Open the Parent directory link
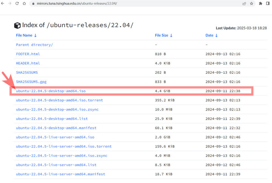This screenshot has width=272, height=183. (x=34, y=45)
